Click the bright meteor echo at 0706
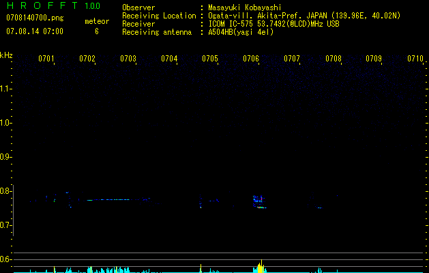 [259, 202]
